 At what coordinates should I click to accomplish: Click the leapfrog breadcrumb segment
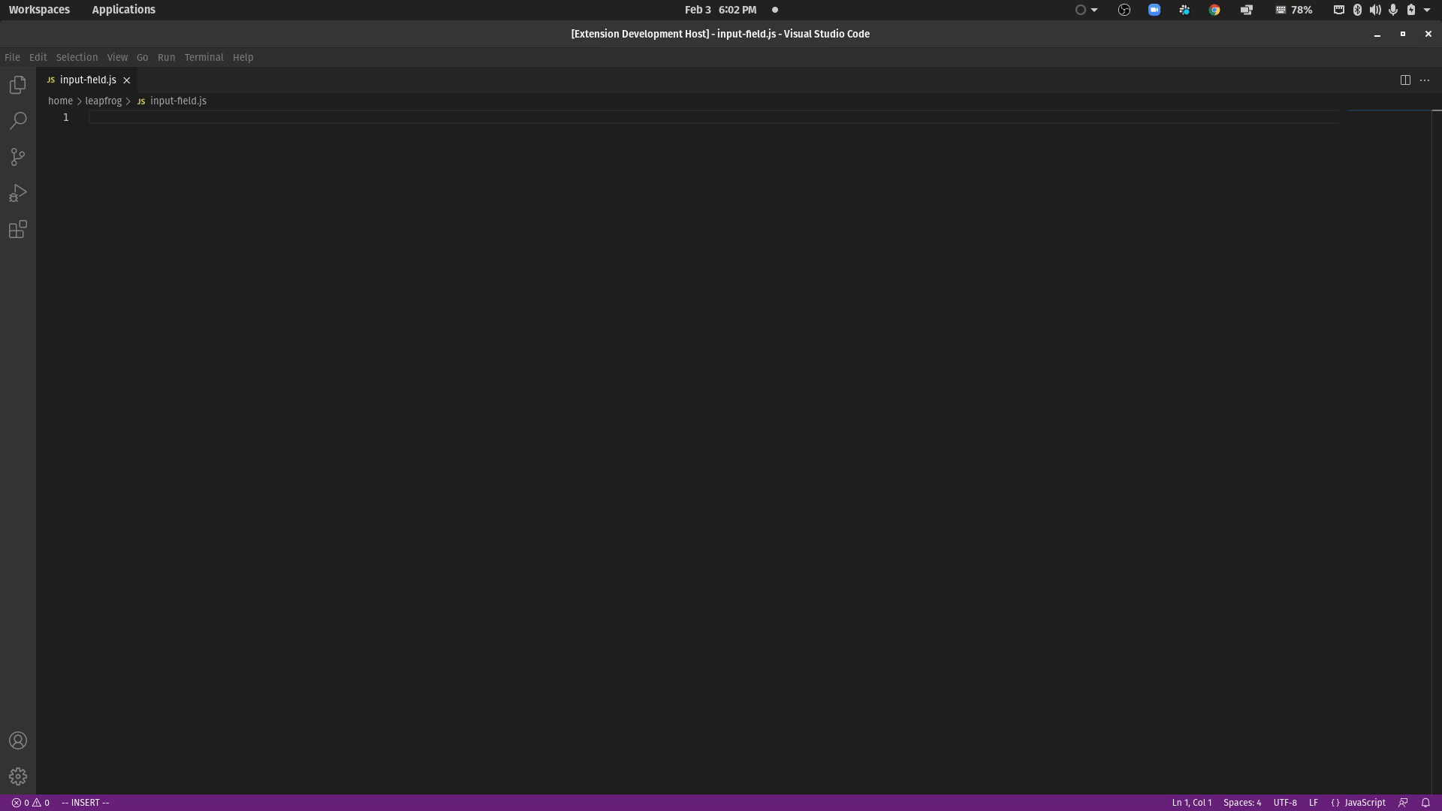click(103, 101)
